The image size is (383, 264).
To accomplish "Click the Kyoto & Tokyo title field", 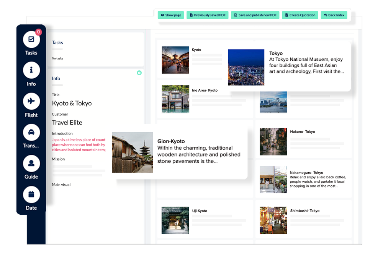I will point(72,104).
